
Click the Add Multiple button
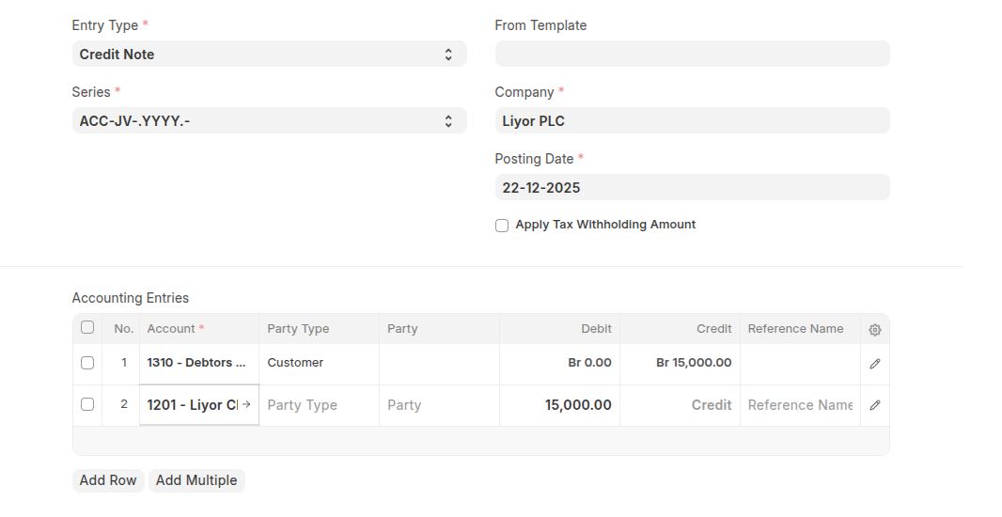point(196,480)
